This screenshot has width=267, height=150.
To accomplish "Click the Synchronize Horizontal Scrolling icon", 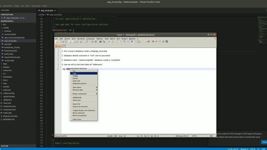I will pyautogui.click(x=120, y=42).
